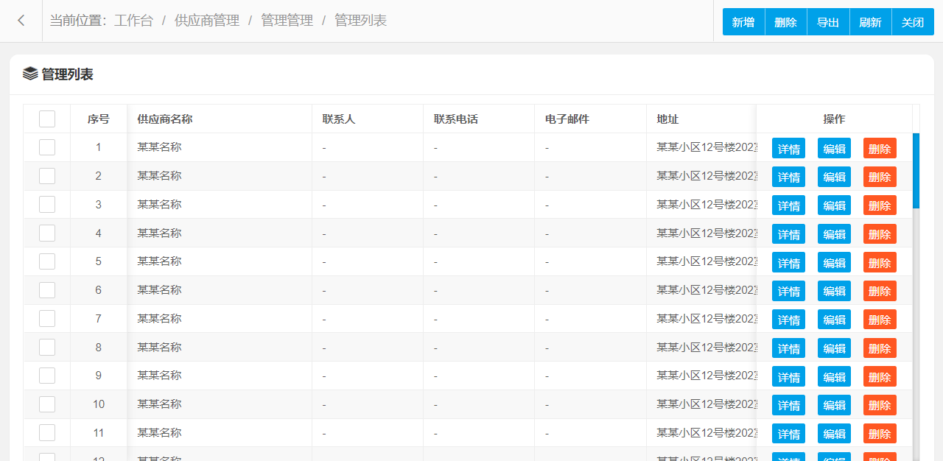The image size is (943, 461).
Task: Delete row 11 with 删除
Action: pyautogui.click(x=880, y=434)
